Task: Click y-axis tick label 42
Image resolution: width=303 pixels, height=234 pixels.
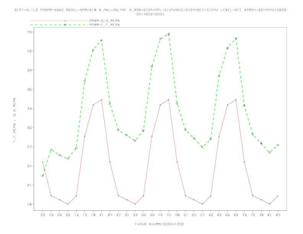Action: coord(29,51)
